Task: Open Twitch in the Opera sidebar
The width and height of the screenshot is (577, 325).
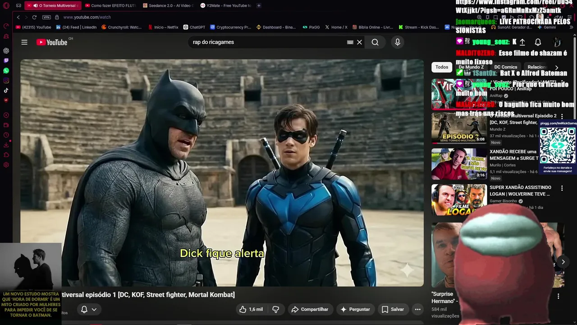Action: (6, 60)
